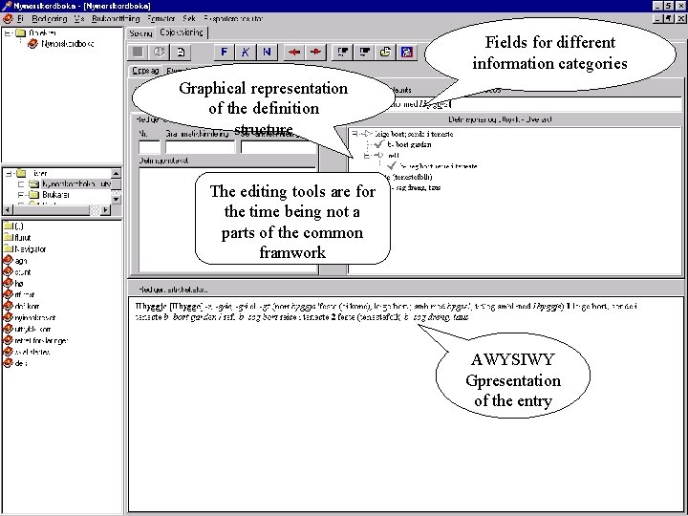This screenshot has width=688, height=516.
Task: Click the field containing 'med Ilhygge'
Action: 533,104
